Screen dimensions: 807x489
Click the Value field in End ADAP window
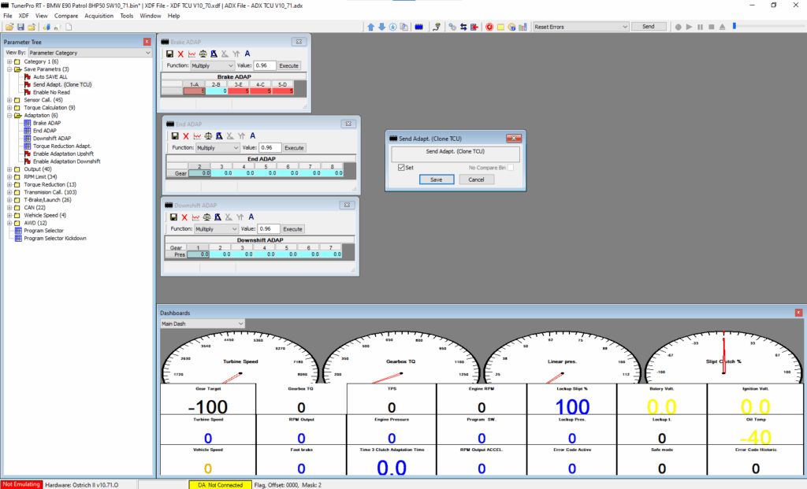click(x=270, y=147)
